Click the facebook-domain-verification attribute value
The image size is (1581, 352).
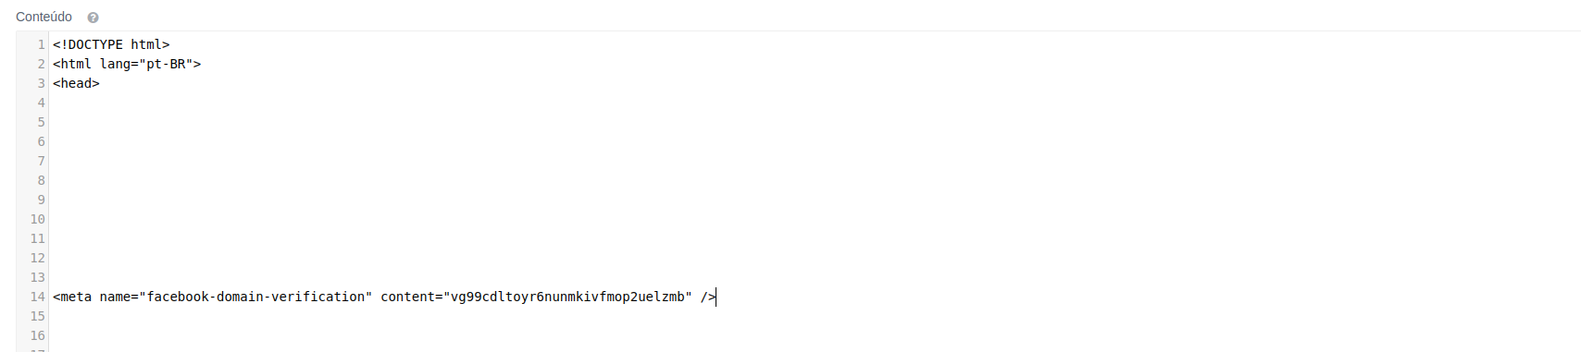pos(255,297)
